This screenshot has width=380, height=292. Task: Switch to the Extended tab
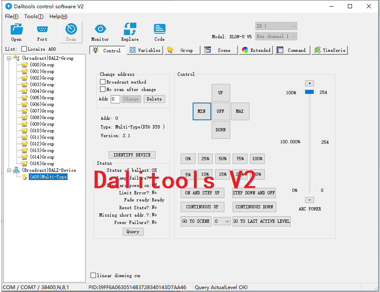point(256,50)
